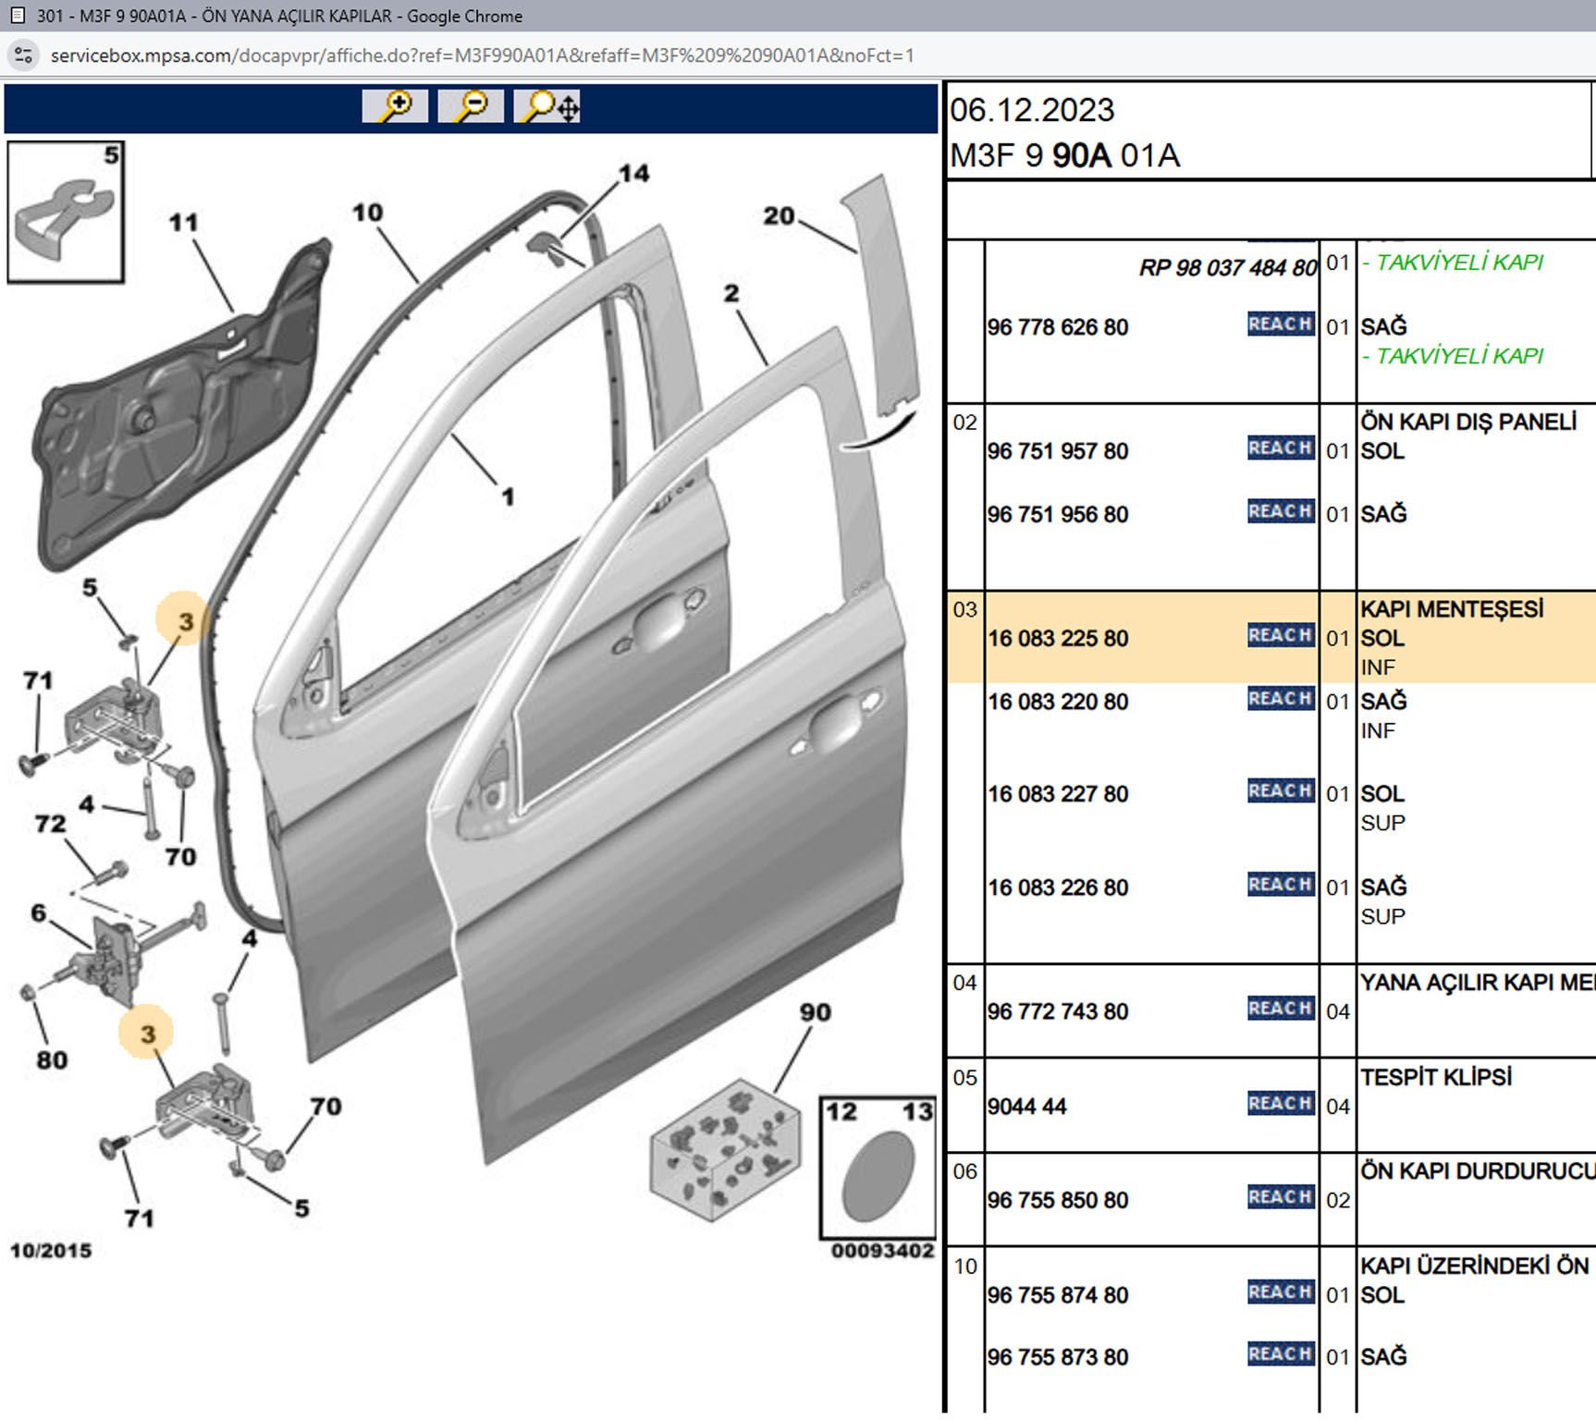Click the highlighted KAPI MENTEŞESİ row description
Screen dimensions: 1596x1420
[1451, 610]
